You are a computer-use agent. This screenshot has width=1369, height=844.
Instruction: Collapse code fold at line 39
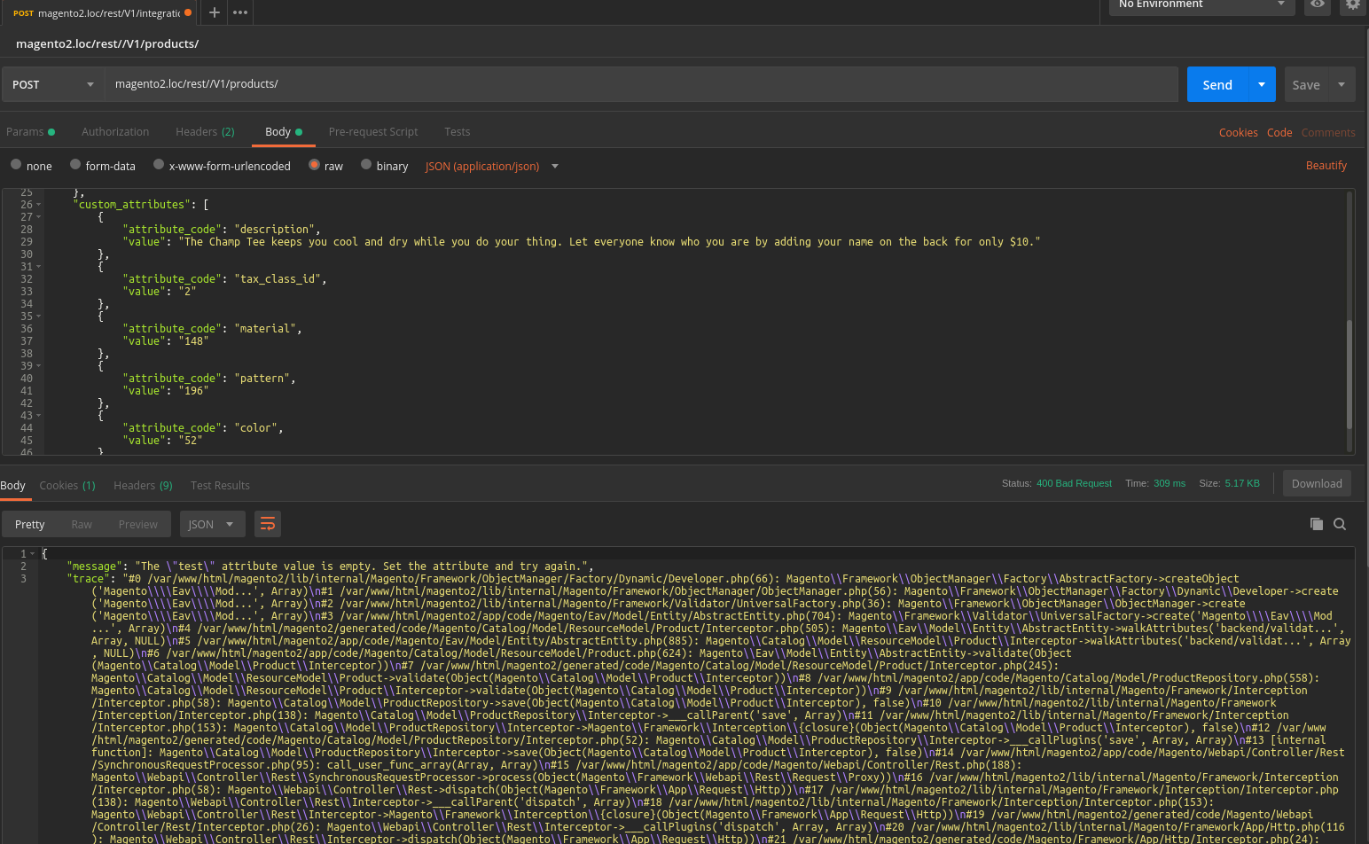click(x=38, y=366)
